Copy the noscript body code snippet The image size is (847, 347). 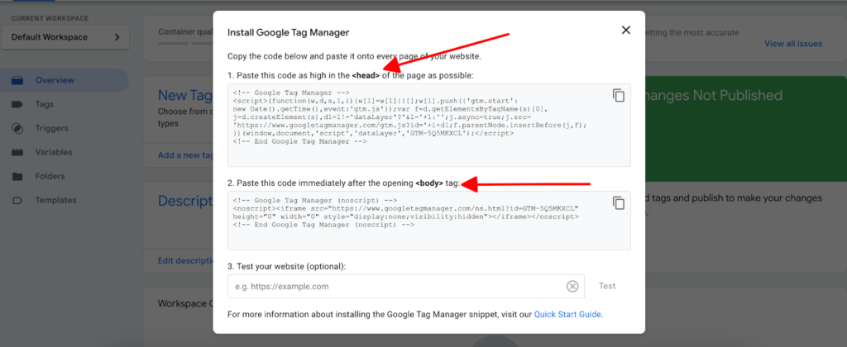619,203
